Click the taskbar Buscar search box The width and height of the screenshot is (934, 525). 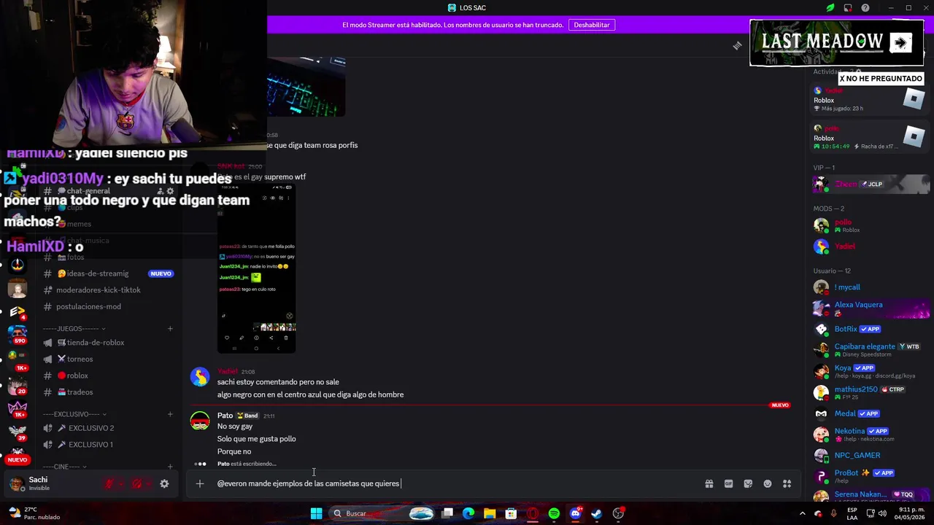click(x=383, y=513)
